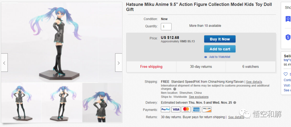This screenshot has width=291, height=127.
Task: Click the blue star badge icon
Action: 288,19
